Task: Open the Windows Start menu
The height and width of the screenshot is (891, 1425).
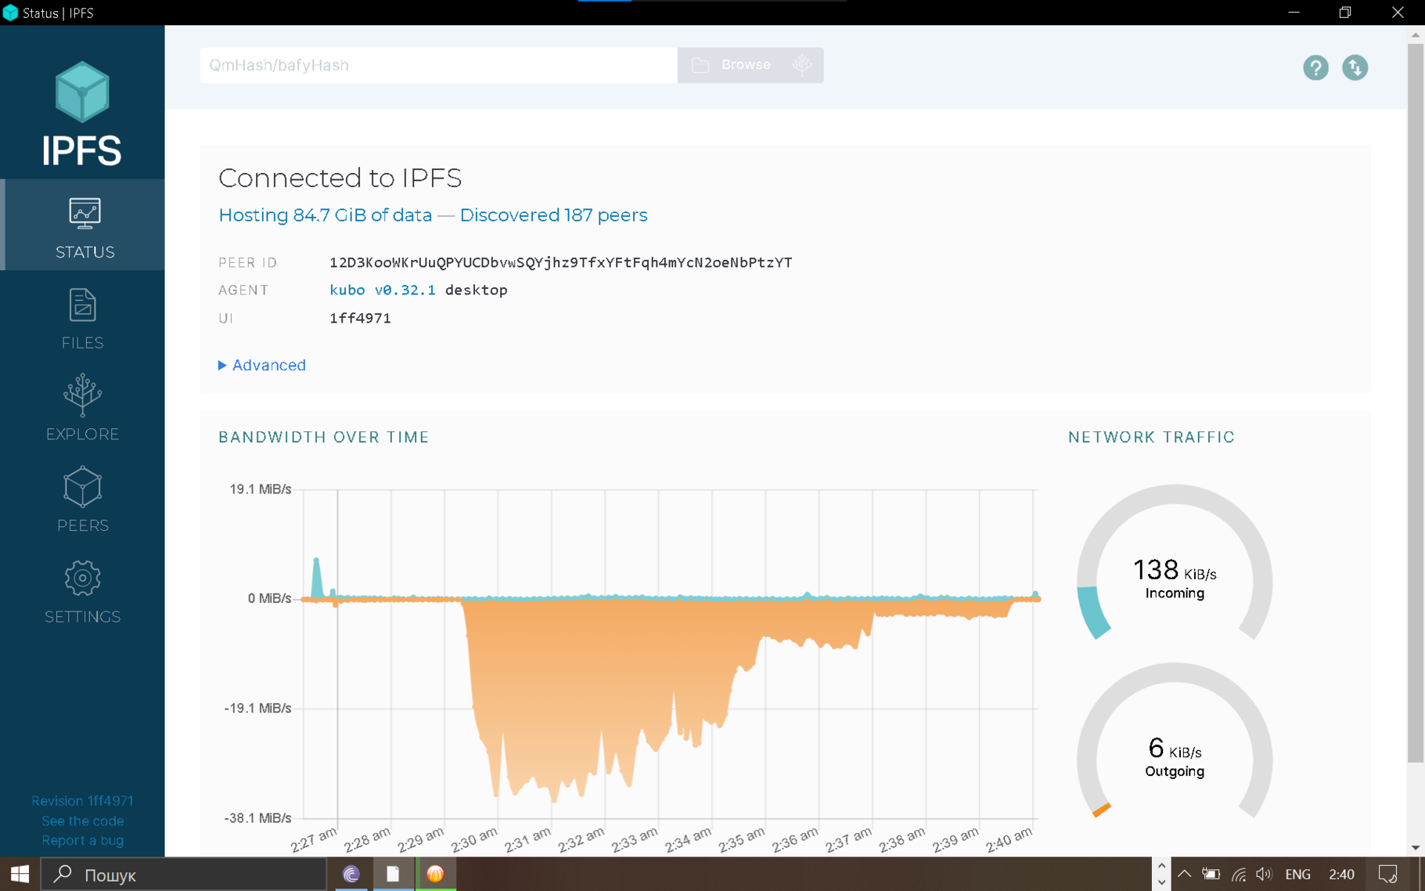Action: pos(20,874)
